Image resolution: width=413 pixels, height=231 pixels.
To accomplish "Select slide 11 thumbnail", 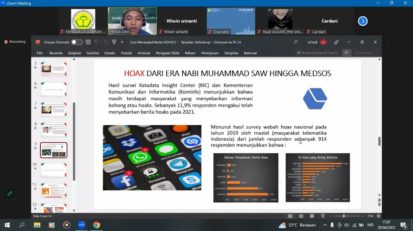I will (54, 190).
